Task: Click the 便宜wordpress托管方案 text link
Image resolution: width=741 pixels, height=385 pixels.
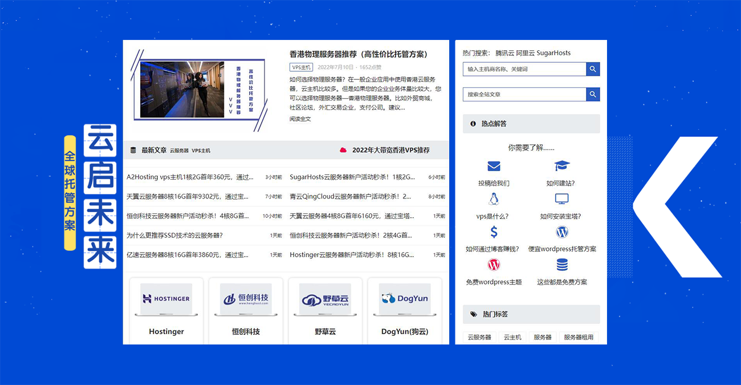Action: click(x=562, y=249)
